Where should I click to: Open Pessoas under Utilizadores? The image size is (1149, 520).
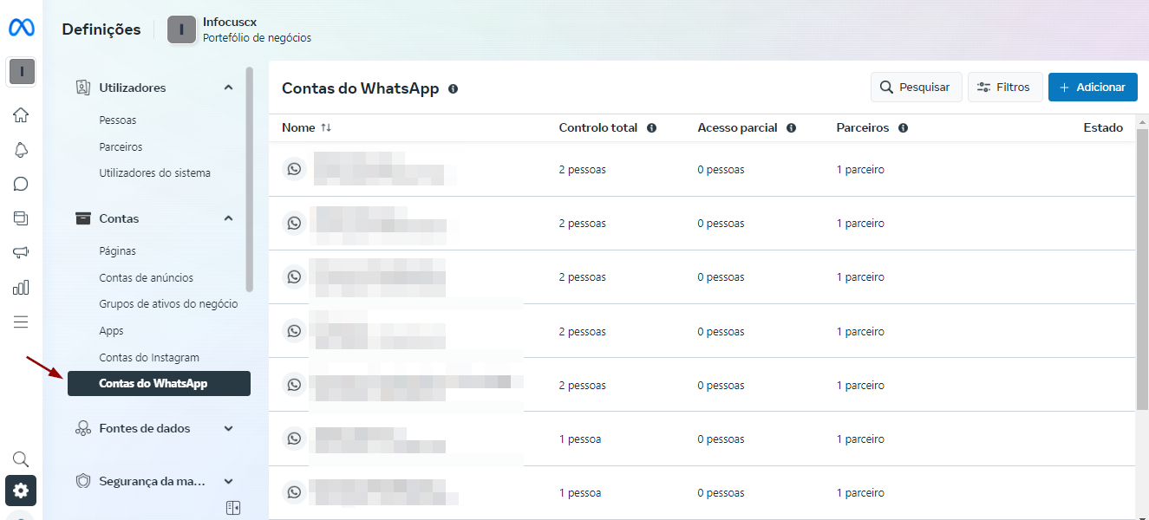coord(118,120)
